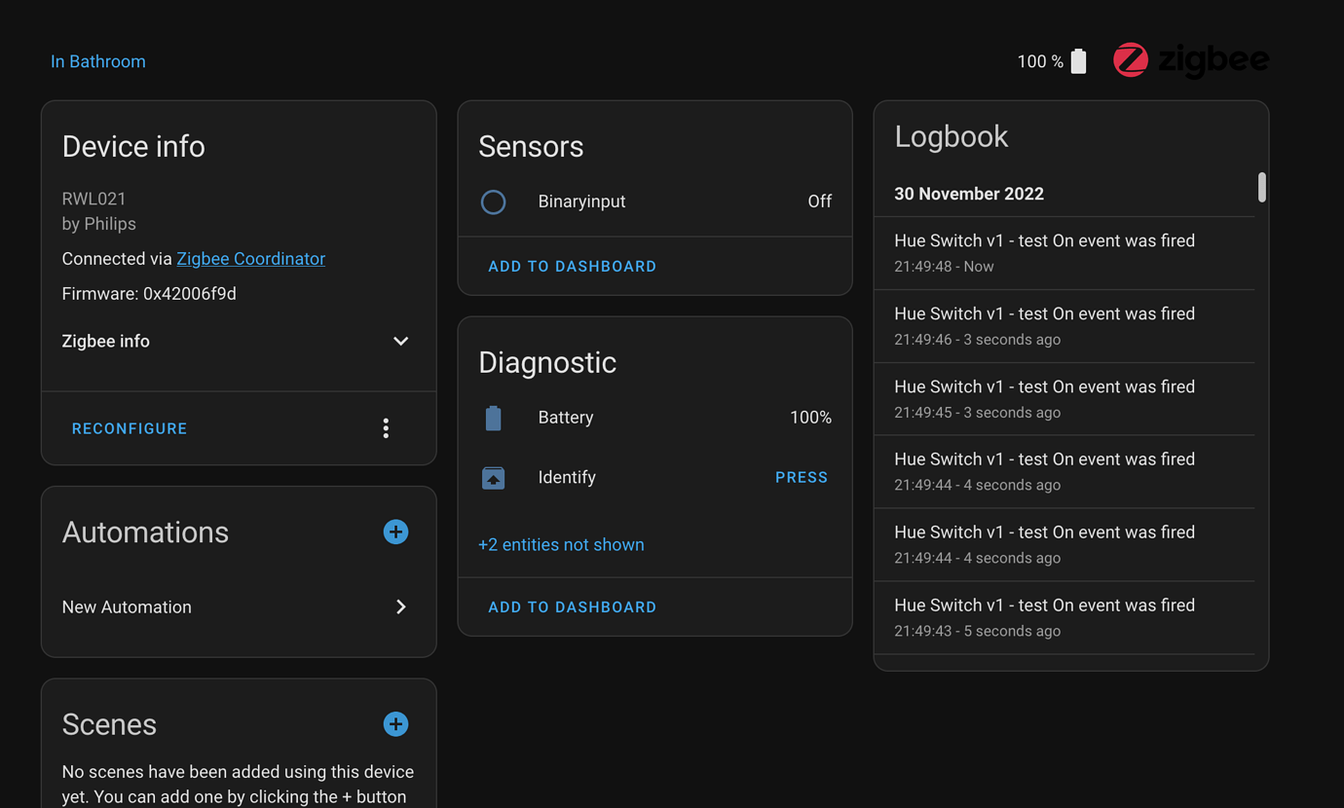Open the Zigbee Coordinator link
The width and height of the screenshot is (1344, 808).
tap(250, 258)
